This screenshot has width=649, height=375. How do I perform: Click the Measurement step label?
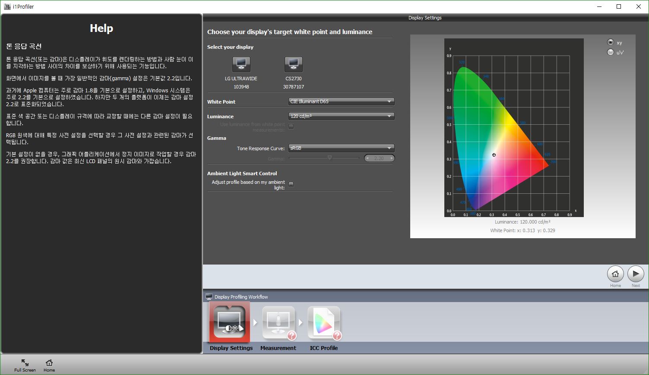click(278, 348)
